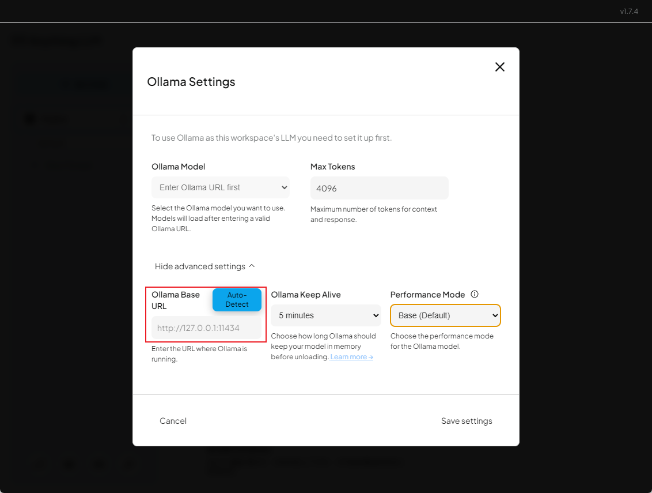
Task: Open the Ollama Keep Alive dropdown
Action: (325, 315)
